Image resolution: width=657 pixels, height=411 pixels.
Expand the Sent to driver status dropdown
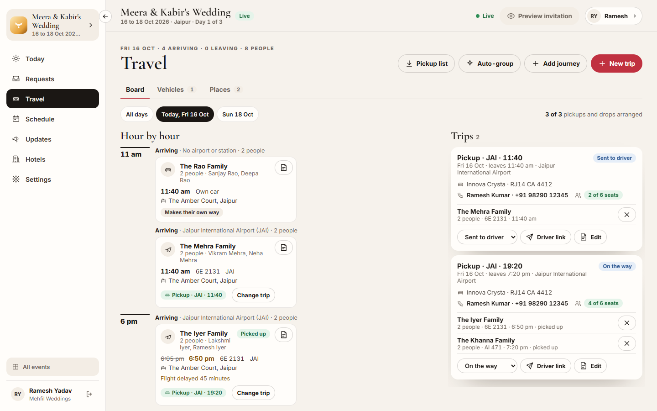pos(487,237)
